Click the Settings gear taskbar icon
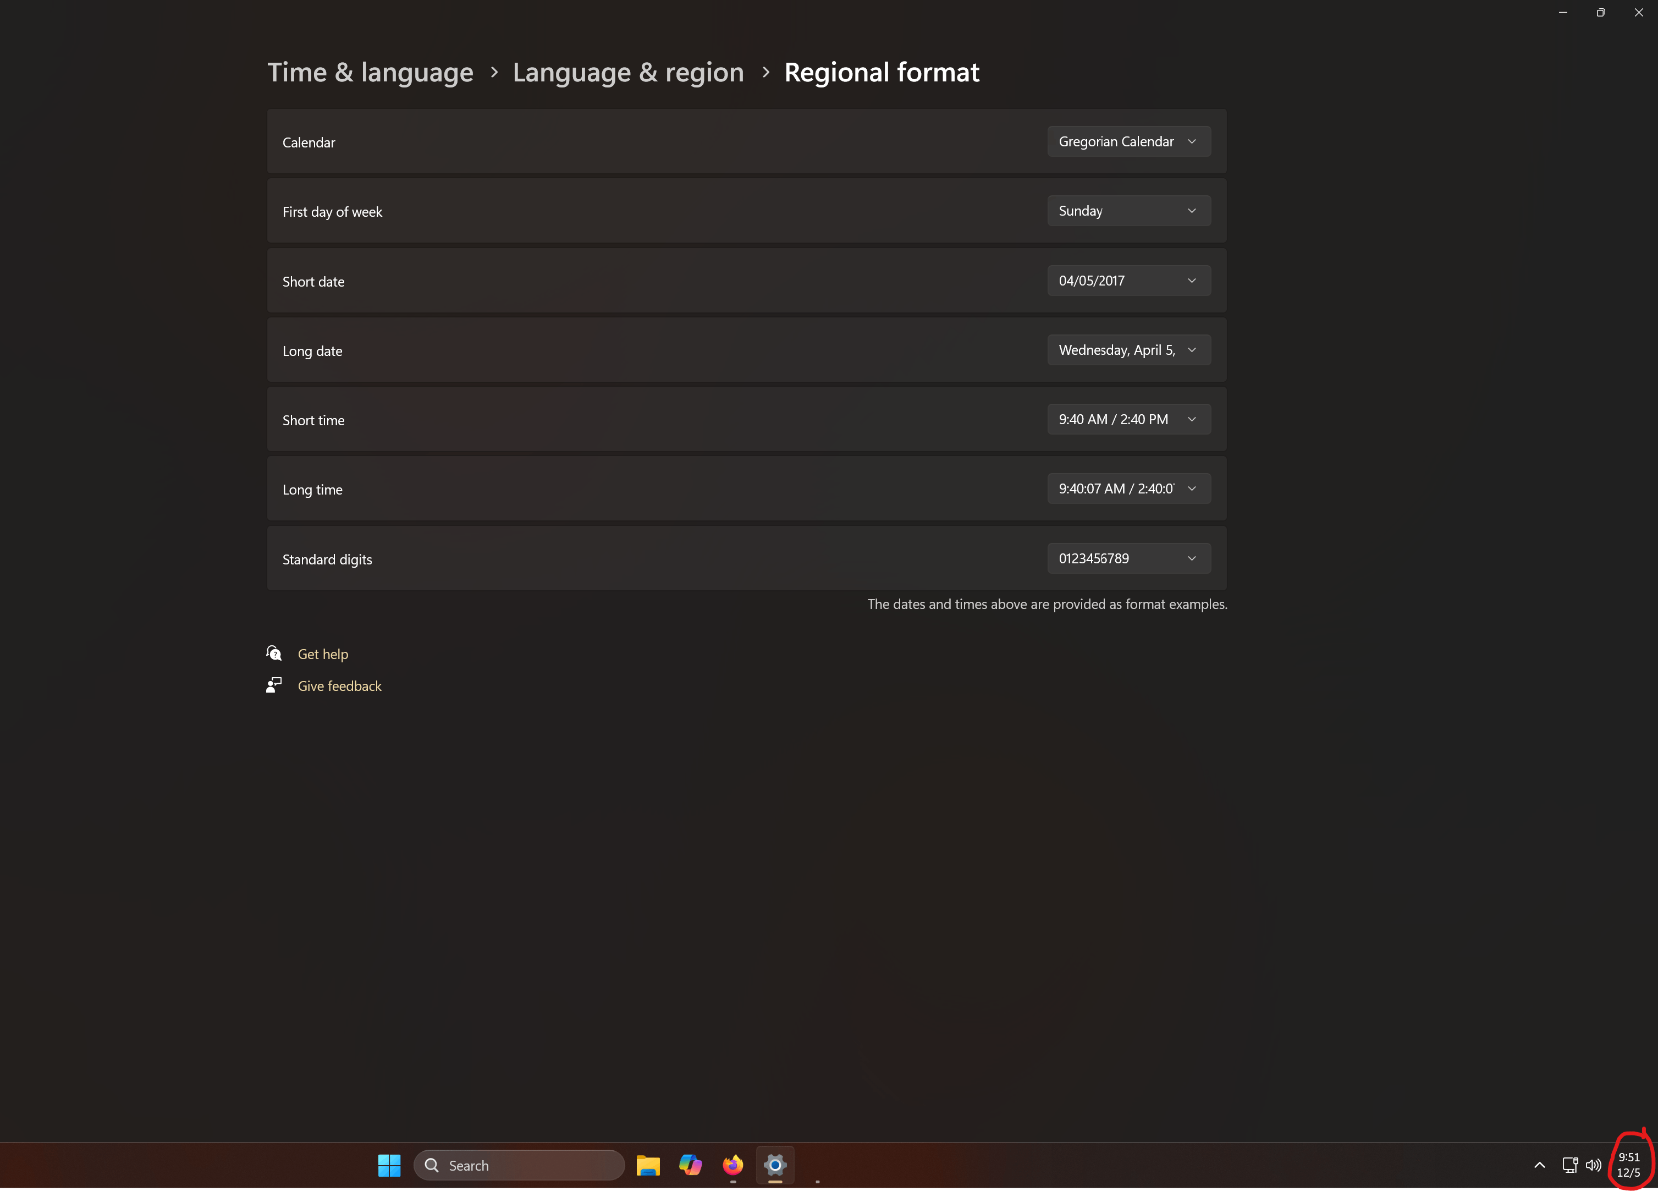Screen dimensions: 1658x1191 (x=775, y=1165)
